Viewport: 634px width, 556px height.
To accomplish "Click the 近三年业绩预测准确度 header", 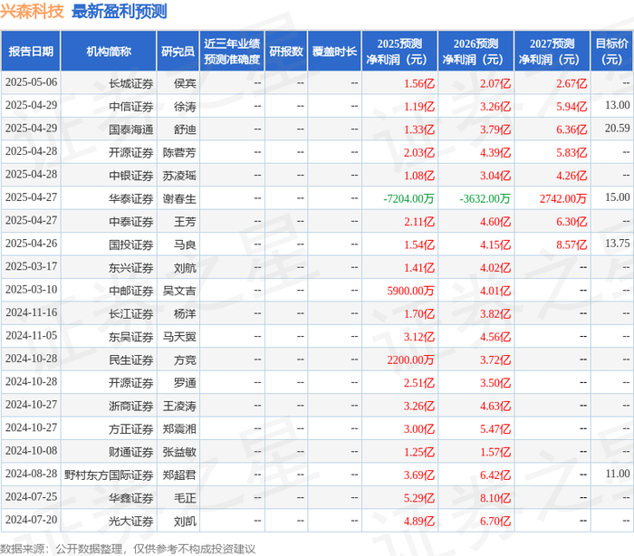I will (x=232, y=51).
